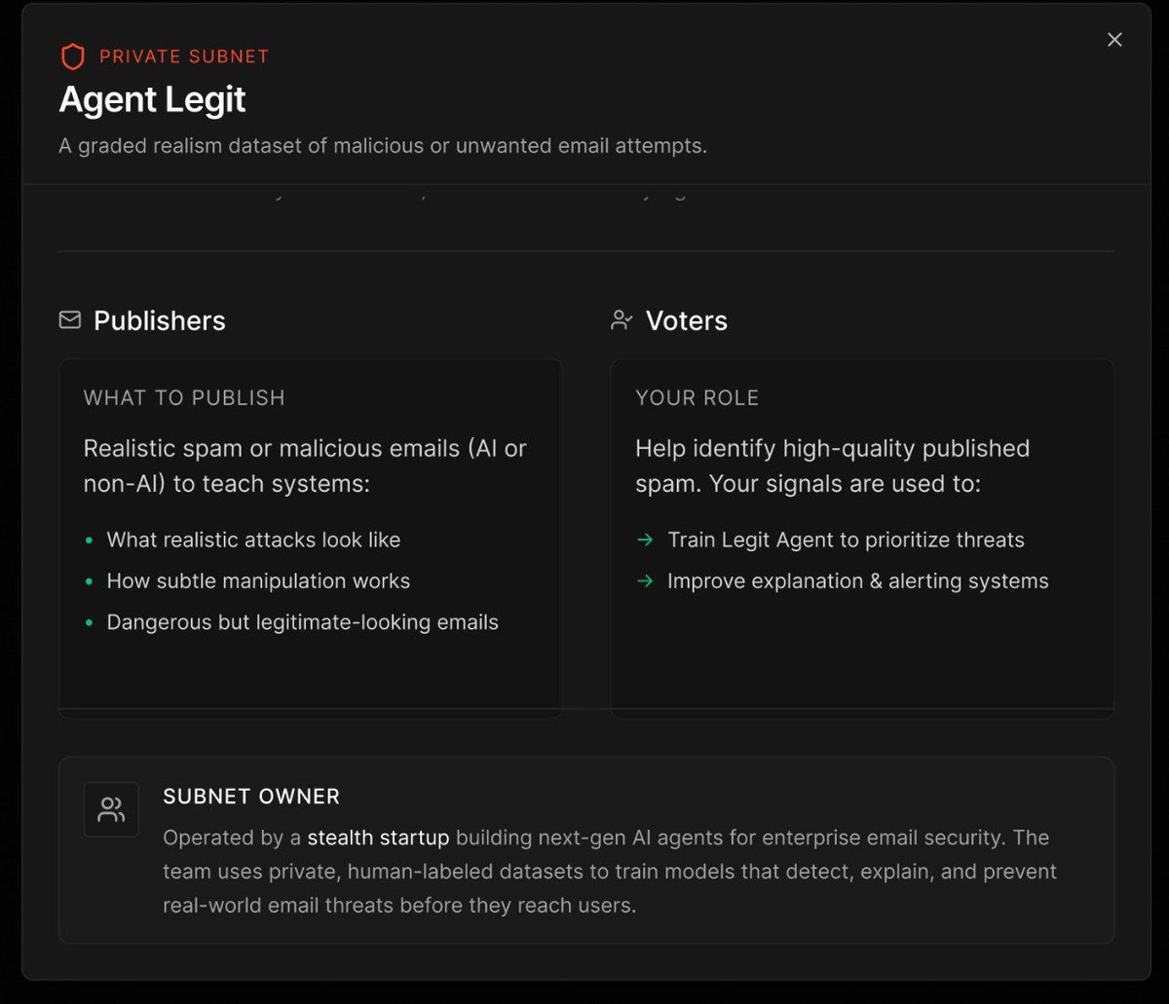Click 'Improve explanation & alerting systems'
This screenshot has height=1004, width=1169.
[858, 580]
